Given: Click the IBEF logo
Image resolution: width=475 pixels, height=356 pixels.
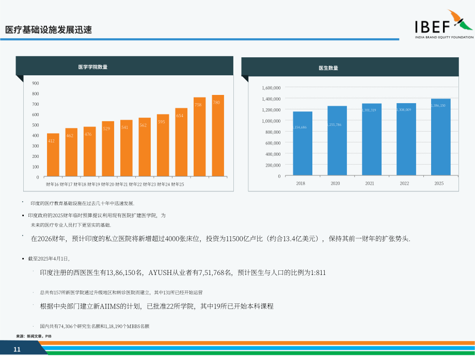Looking at the screenshot, I should point(444,24).
